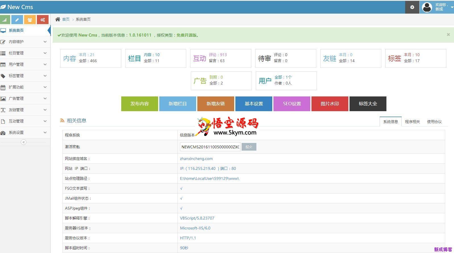Click the user avatar icon
454x253 pixels.
pos(427,7)
